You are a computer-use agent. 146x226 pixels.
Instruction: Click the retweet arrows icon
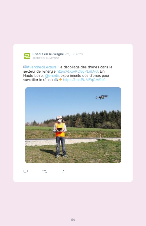point(44,172)
